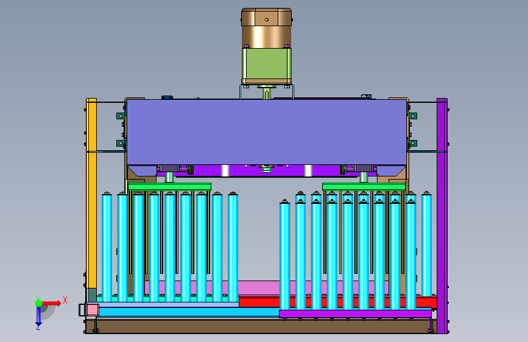Select the gold motor housing on top

point(266,28)
